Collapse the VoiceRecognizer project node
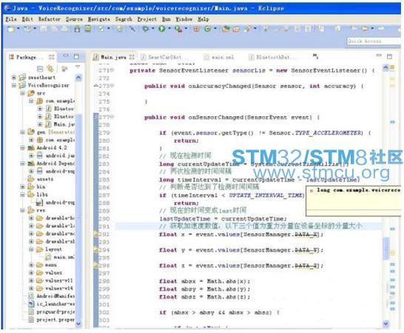Screen dimensions: 404x333 (13, 85)
